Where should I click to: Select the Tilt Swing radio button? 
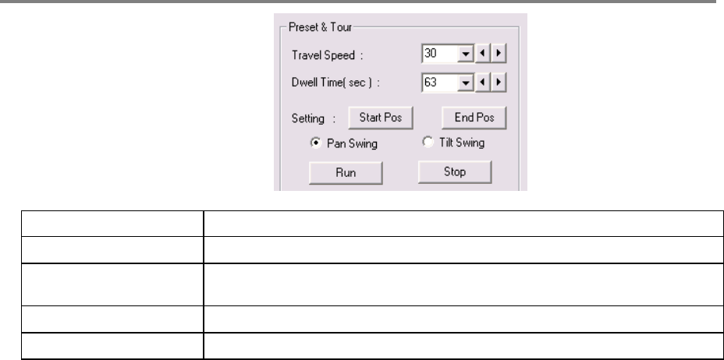pos(427,142)
